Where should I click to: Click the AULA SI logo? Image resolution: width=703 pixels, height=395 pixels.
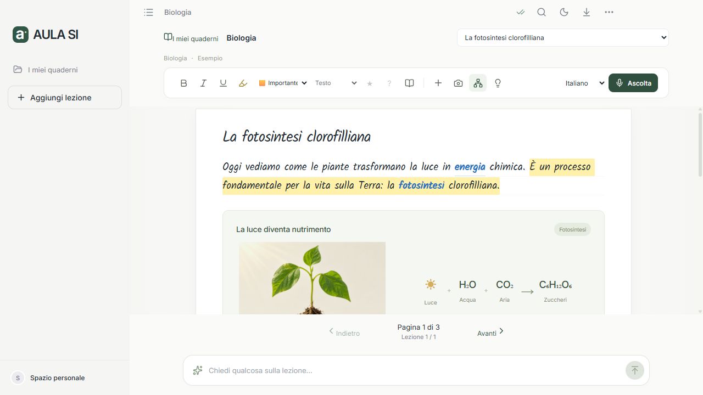[x=46, y=34]
